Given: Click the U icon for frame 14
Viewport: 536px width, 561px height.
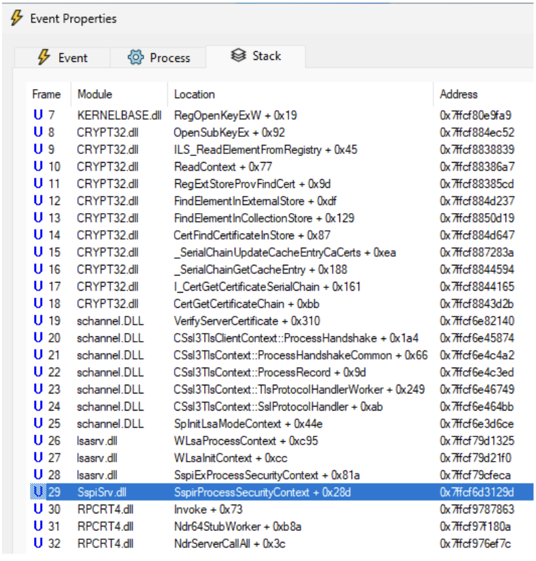Looking at the screenshot, I should point(38,235).
